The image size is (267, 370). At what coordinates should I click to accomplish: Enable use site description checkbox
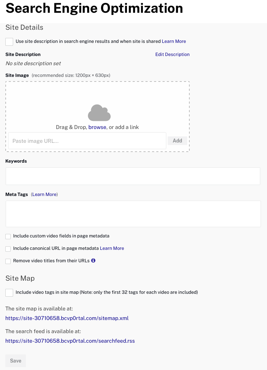[x=9, y=42]
